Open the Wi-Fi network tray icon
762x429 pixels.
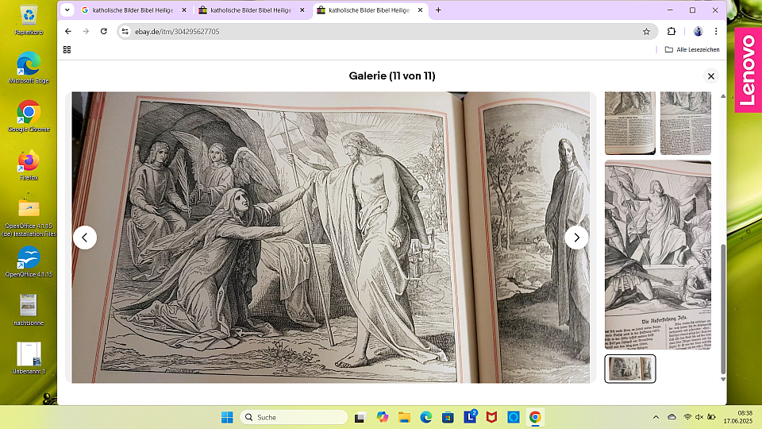click(687, 417)
